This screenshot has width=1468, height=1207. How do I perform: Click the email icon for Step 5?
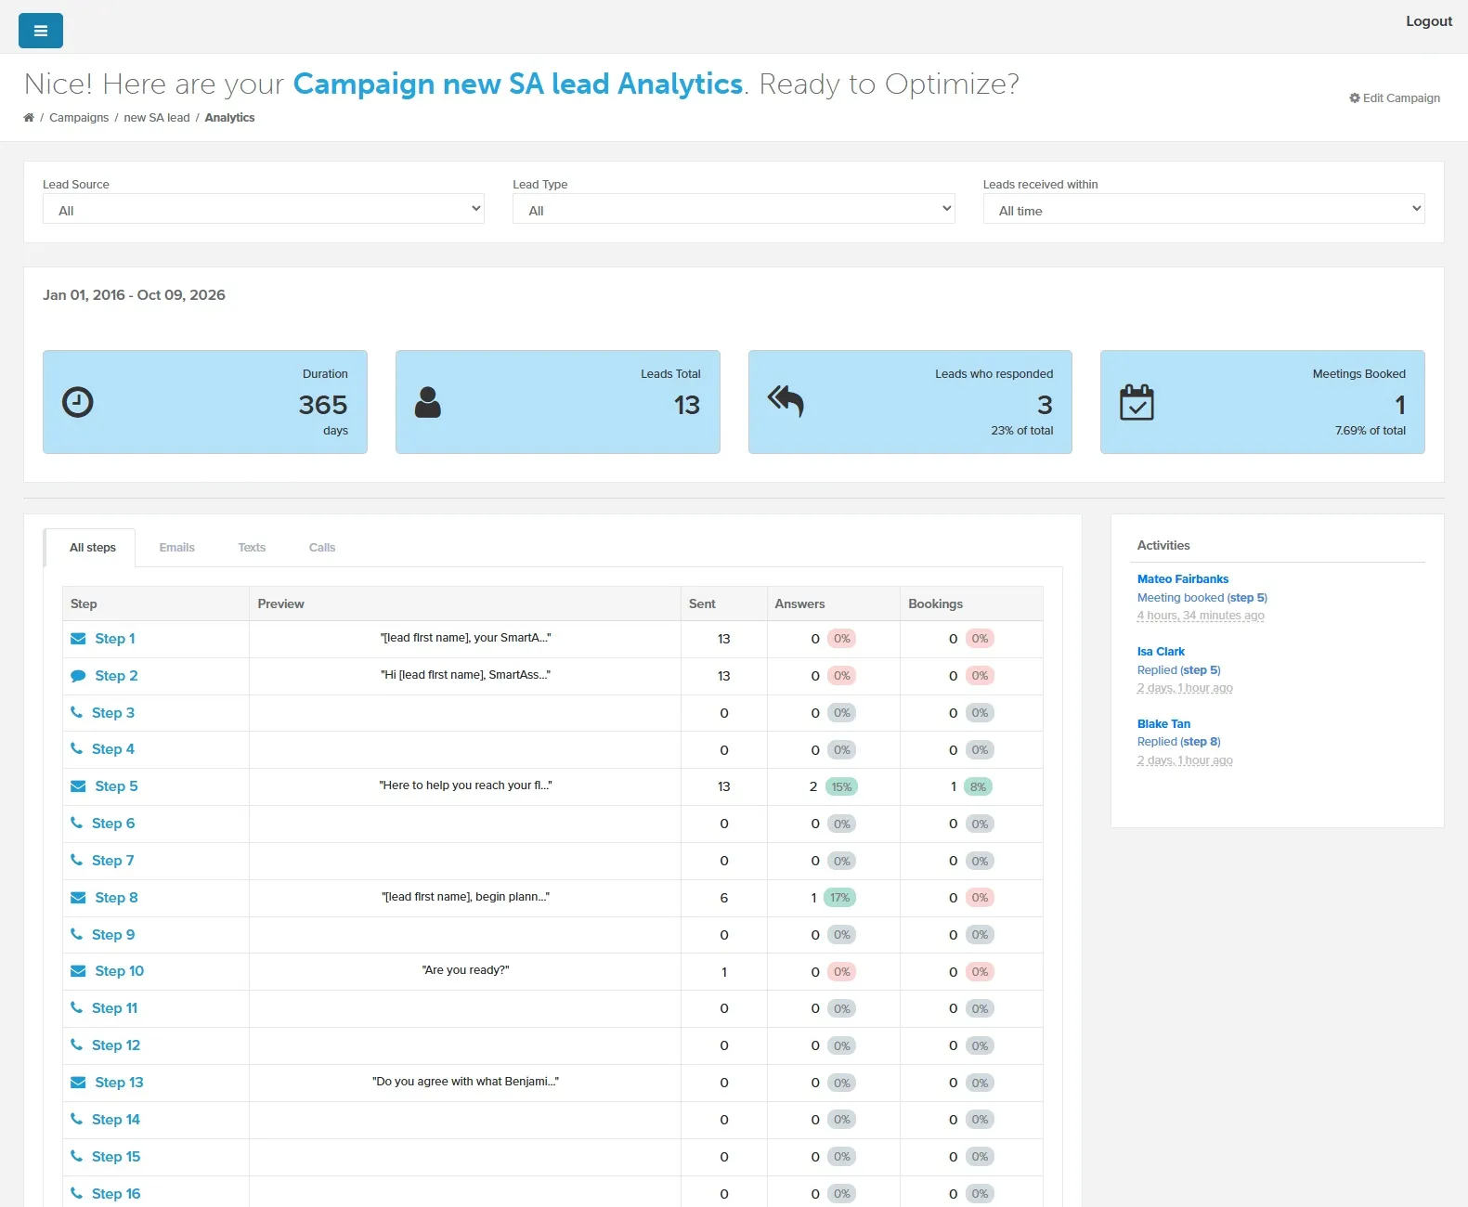[x=79, y=786]
